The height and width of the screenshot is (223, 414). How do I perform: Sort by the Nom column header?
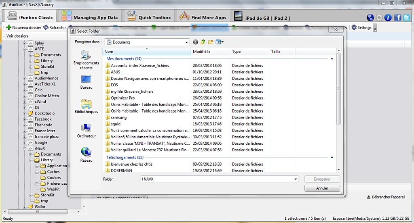click(146, 52)
